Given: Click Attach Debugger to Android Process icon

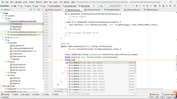Looking at the screenshot, I should (x=147, y=6).
